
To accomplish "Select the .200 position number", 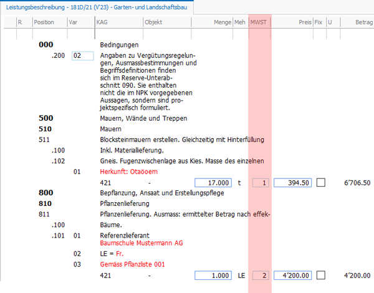I will (58, 56).
